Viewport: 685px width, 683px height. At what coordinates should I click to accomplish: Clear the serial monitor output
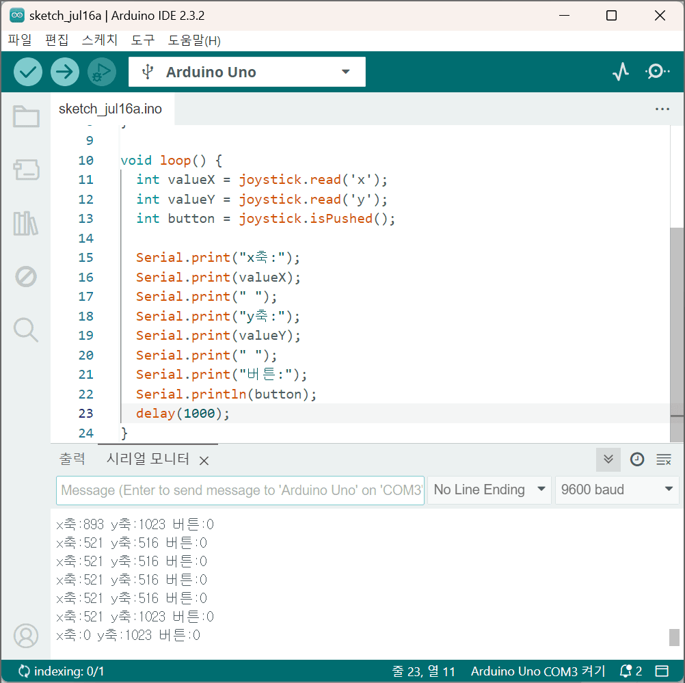click(x=664, y=459)
